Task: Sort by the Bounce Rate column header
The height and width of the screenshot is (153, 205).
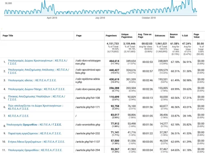Action: (x=174, y=35)
